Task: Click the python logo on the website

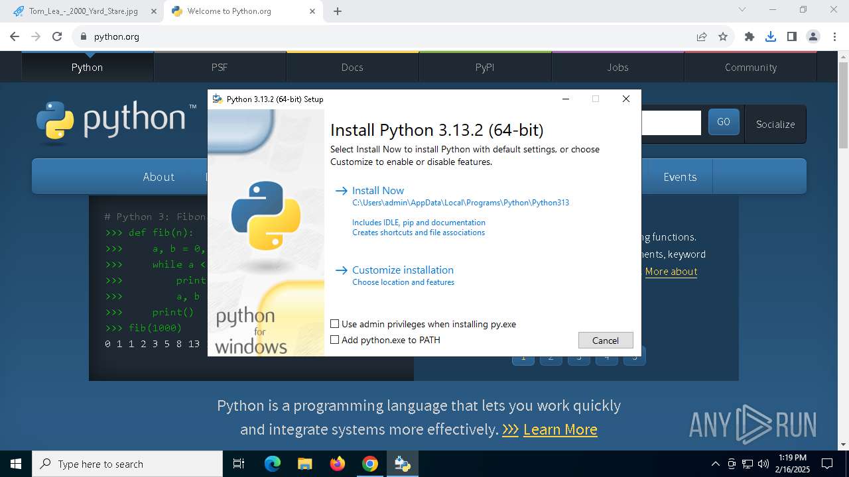Action: click(x=117, y=122)
